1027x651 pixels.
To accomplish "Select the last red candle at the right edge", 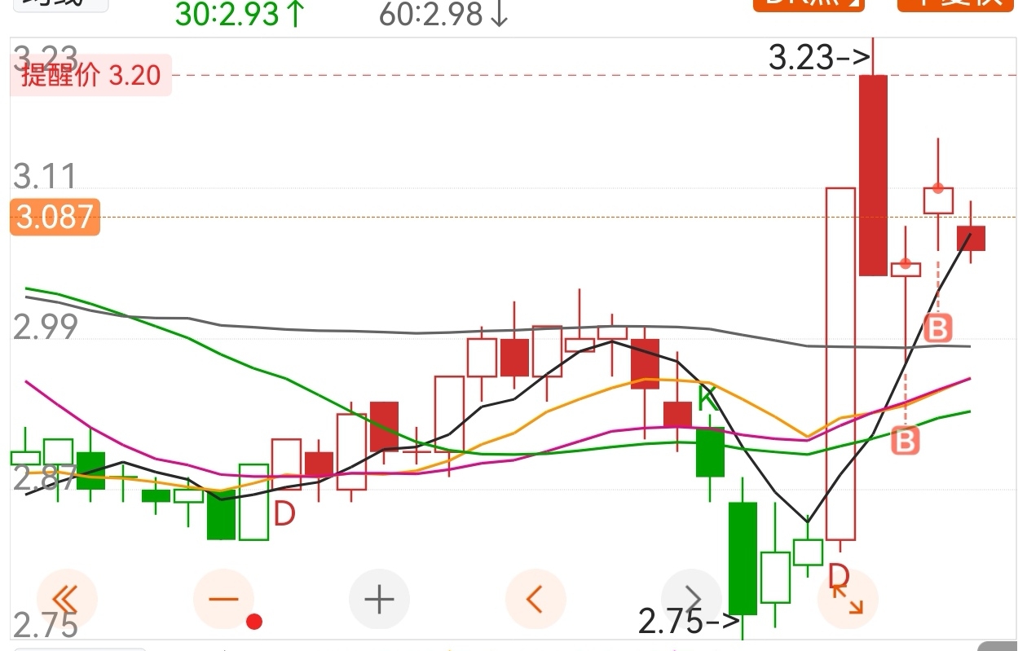I will [x=970, y=238].
